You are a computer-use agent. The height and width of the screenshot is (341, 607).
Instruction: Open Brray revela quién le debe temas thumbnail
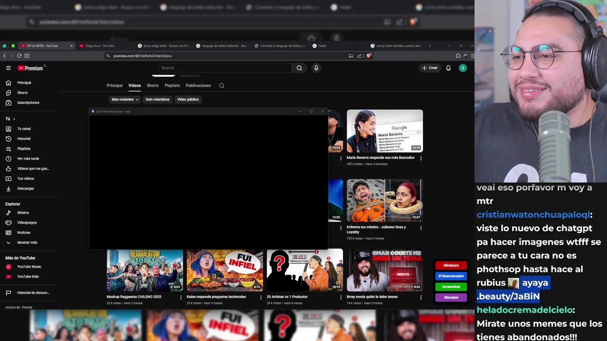point(385,270)
